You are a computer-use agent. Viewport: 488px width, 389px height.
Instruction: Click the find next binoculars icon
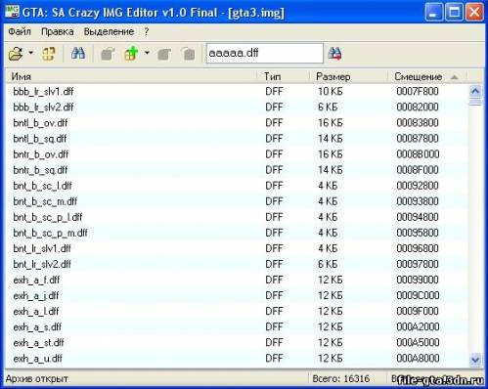click(x=334, y=54)
